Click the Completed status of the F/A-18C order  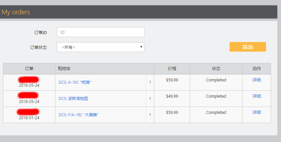click(216, 113)
